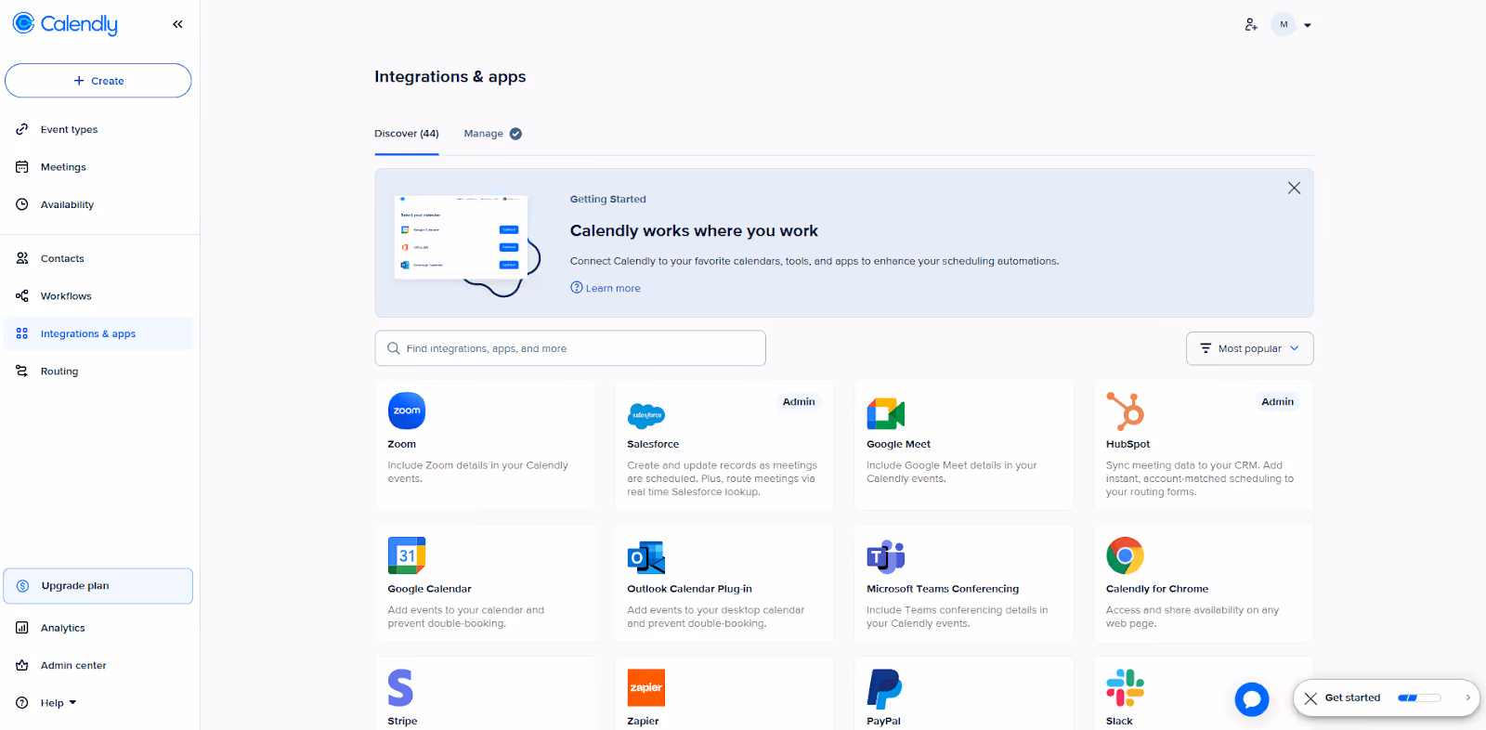Open the M account avatar menu
The height and width of the screenshot is (730, 1486).
pos(1284,25)
